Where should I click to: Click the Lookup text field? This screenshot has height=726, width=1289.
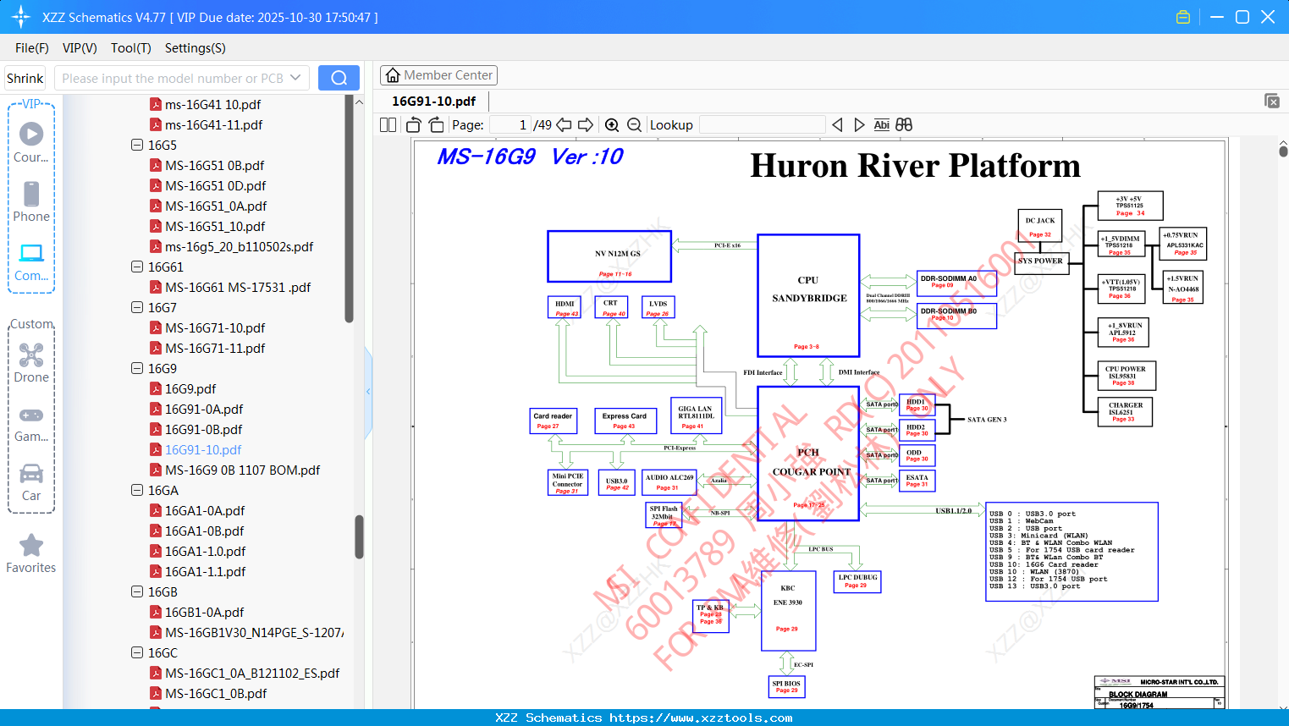click(763, 124)
